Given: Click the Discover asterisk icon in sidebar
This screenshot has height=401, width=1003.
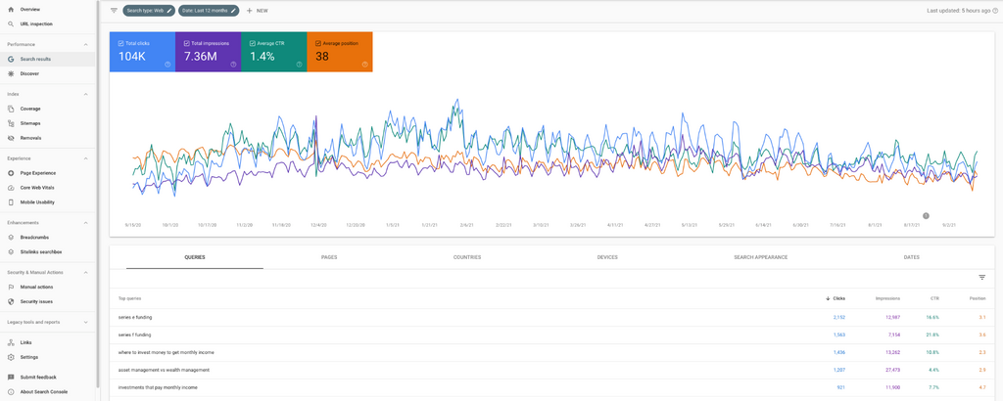Looking at the screenshot, I should (x=11, y=73).
